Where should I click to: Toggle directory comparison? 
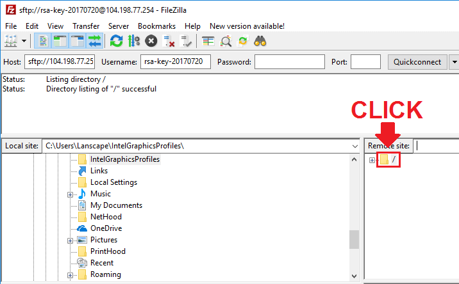point(226,41)
